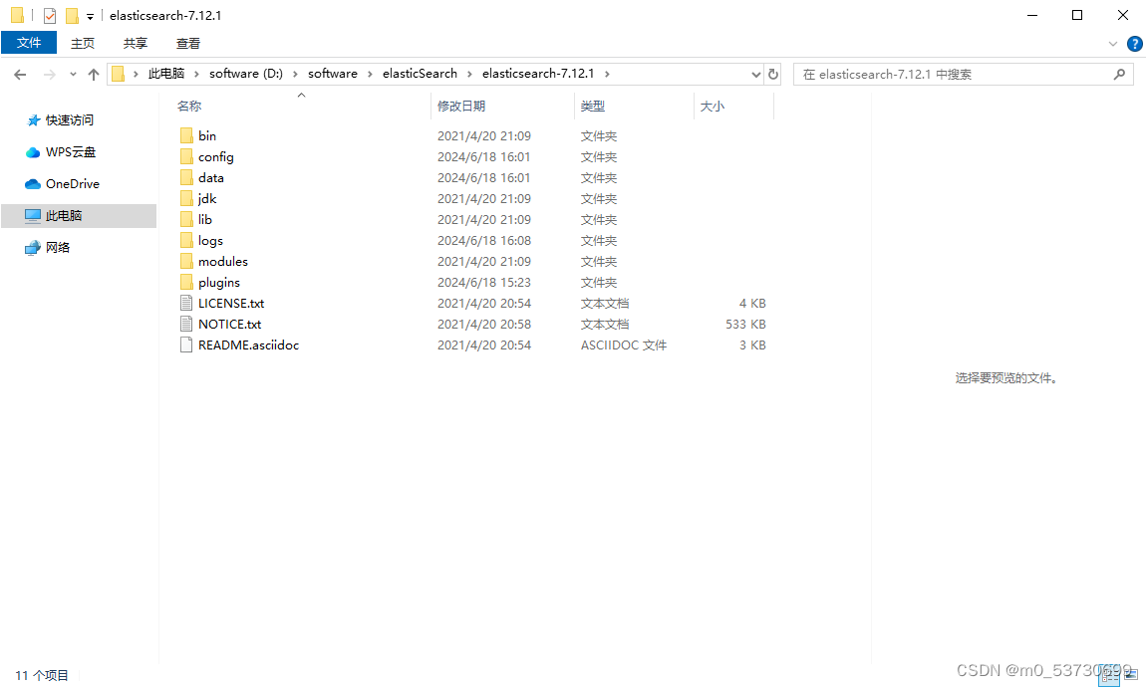Viewport: 1147px width, 688px height.
Task: Navigate to 此电脑 breadcrumb
Action: 166,73
